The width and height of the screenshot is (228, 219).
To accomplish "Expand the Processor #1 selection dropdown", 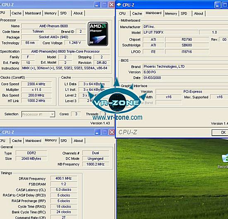I will click(x=52, y=114).
